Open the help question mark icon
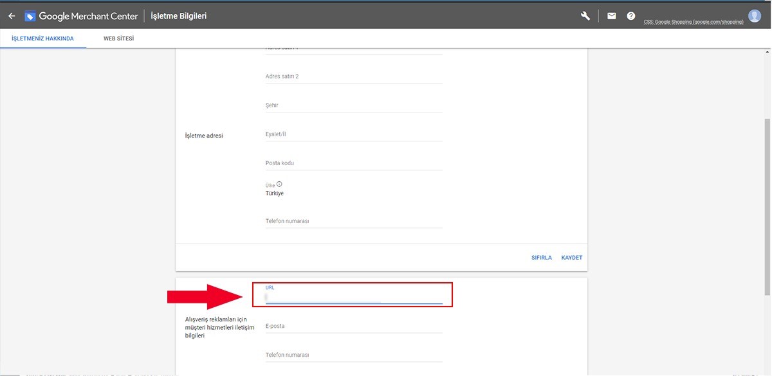Screen dimensions: 772x376 [631, 16]
